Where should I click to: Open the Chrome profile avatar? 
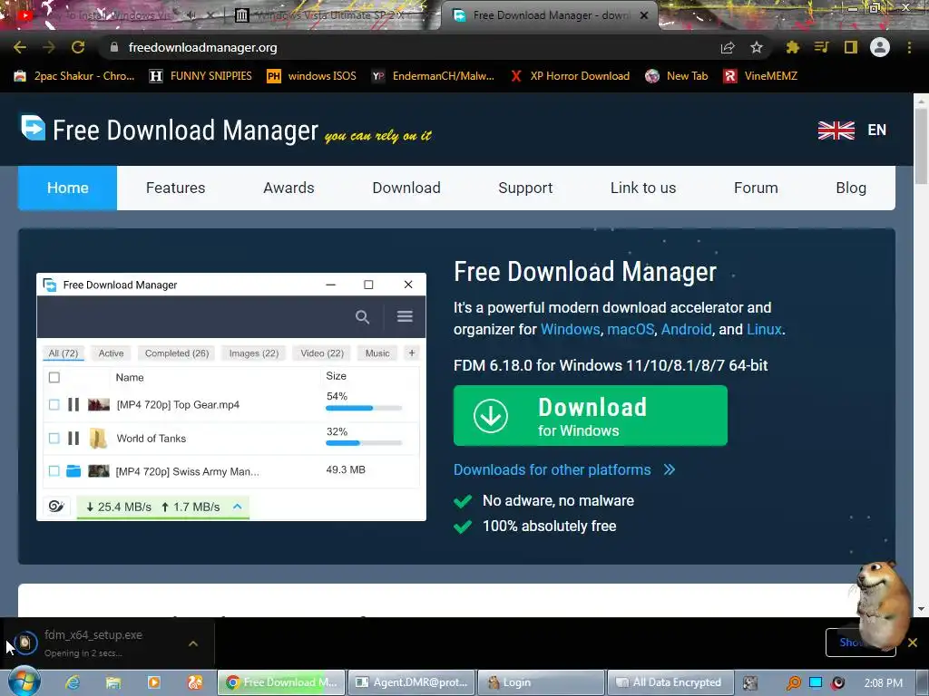tap(880, 47)
